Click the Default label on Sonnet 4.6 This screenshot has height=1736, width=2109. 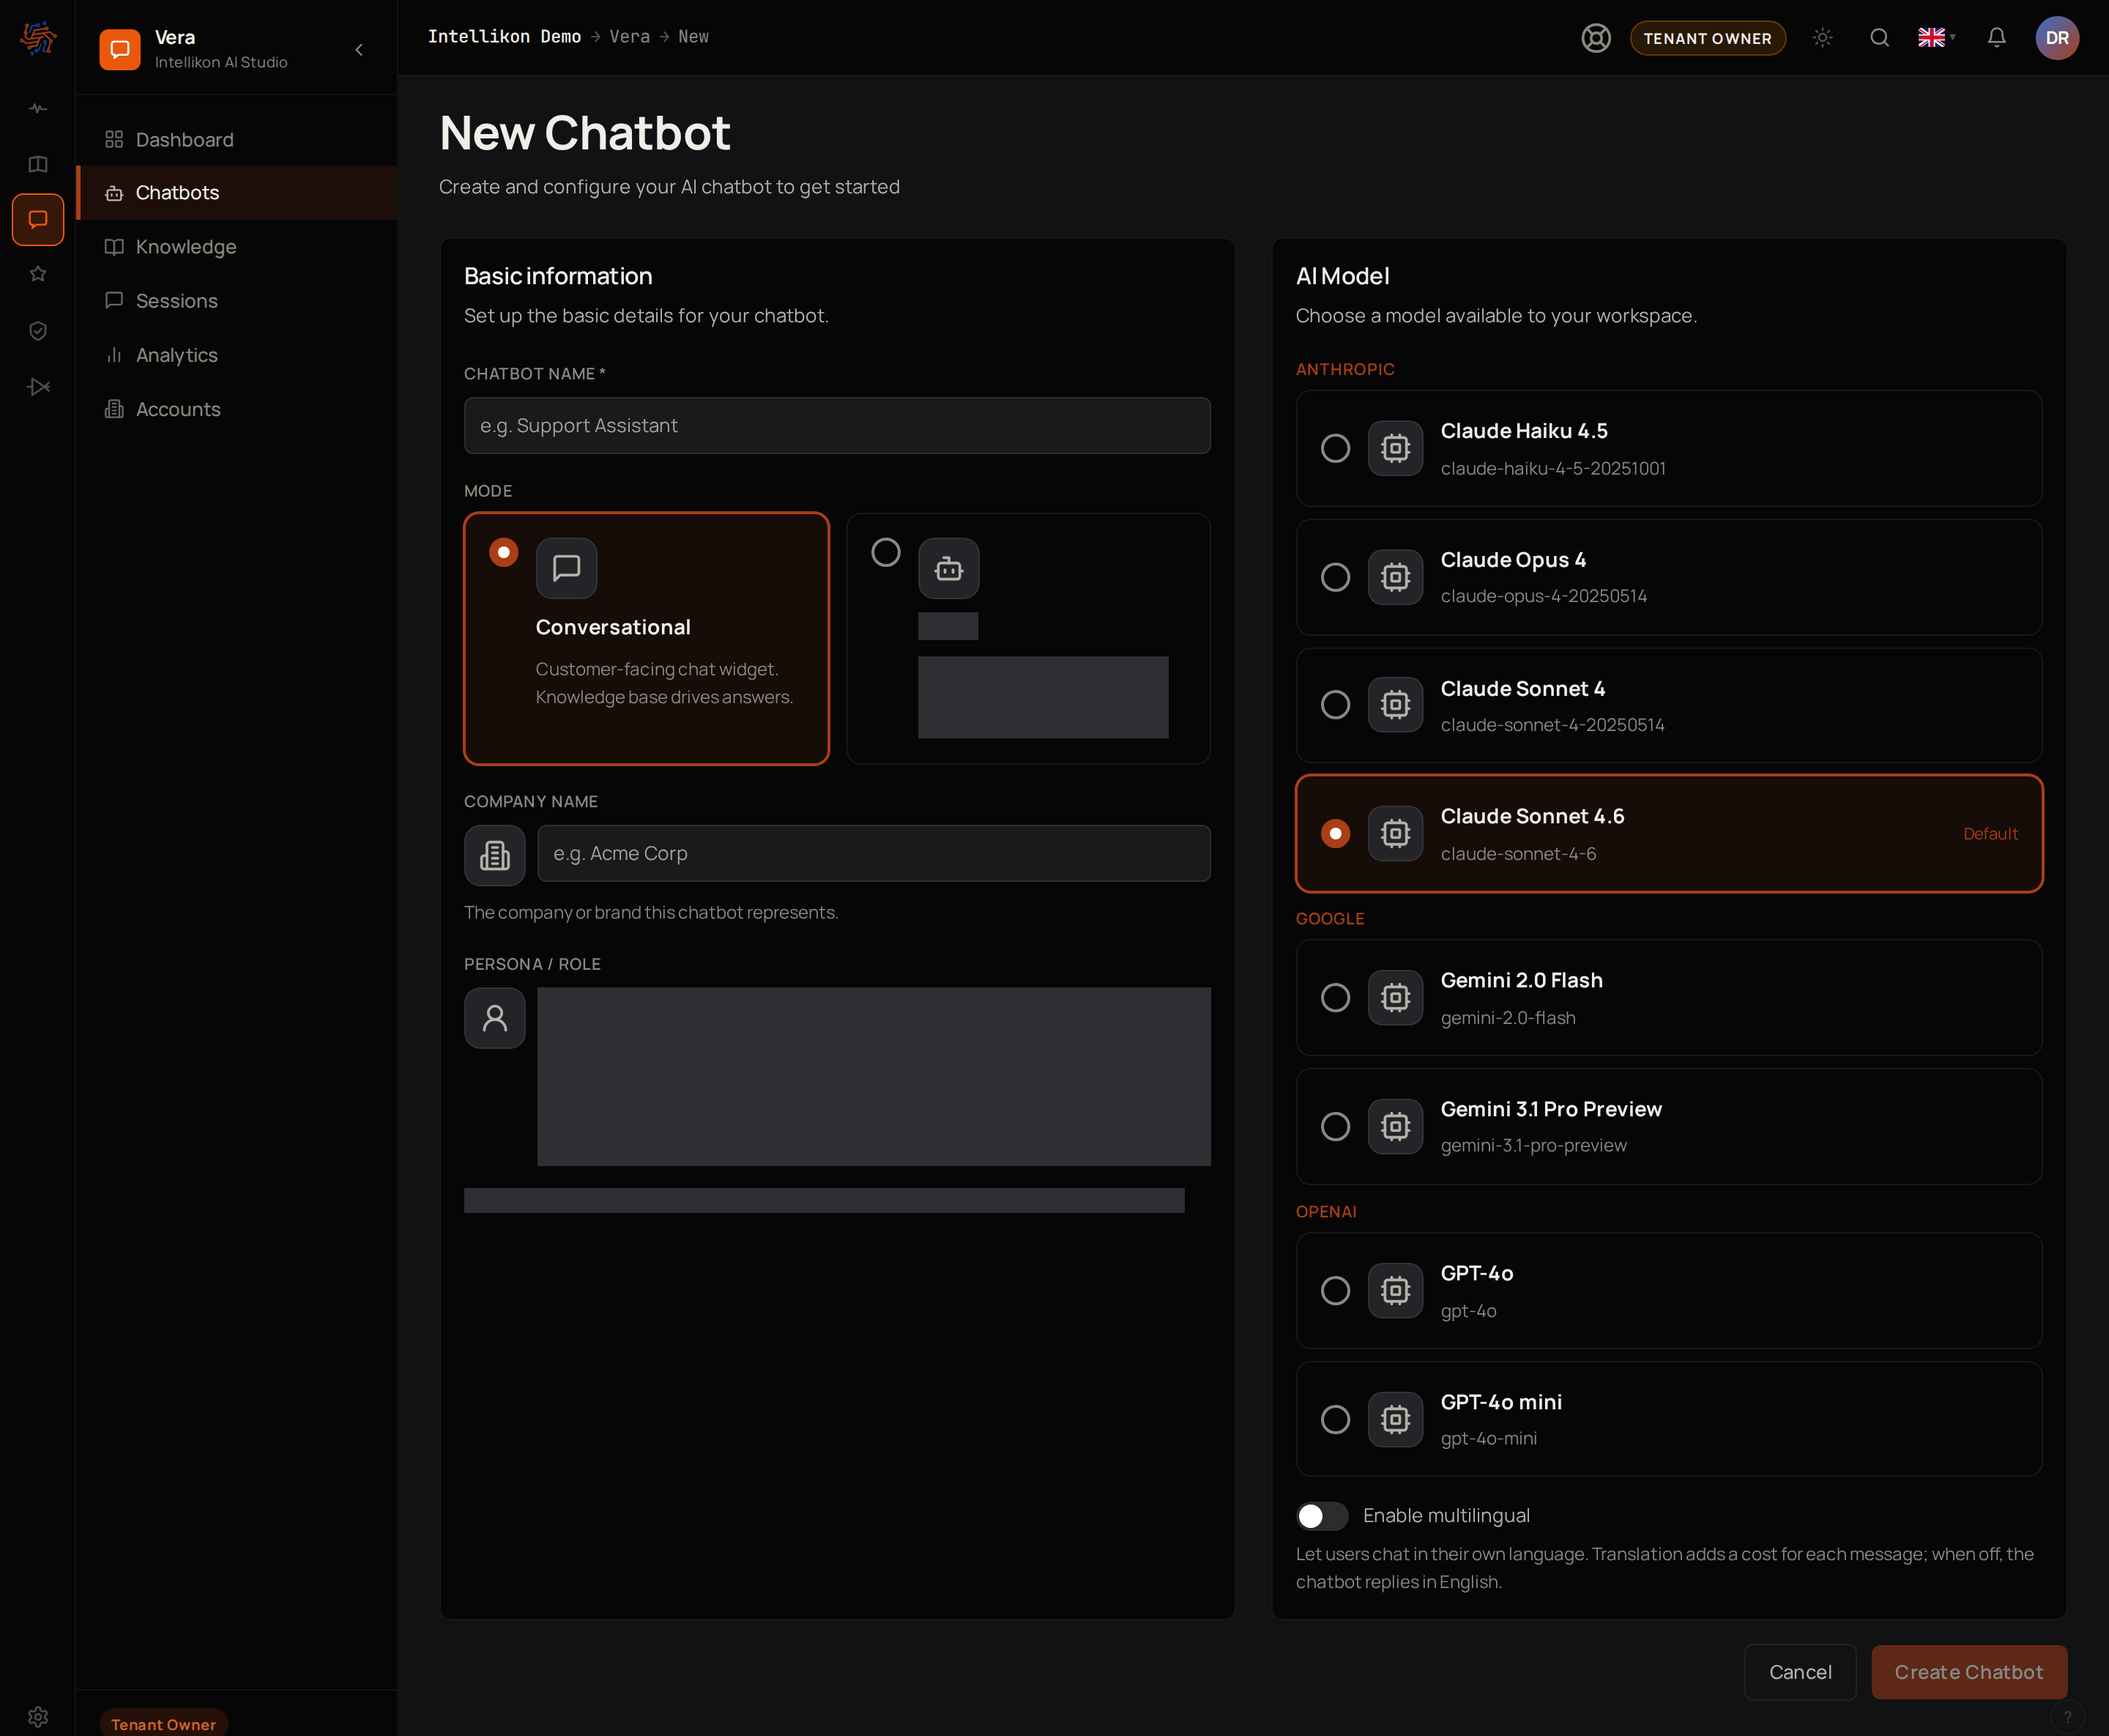click(x=1990, y=833)
